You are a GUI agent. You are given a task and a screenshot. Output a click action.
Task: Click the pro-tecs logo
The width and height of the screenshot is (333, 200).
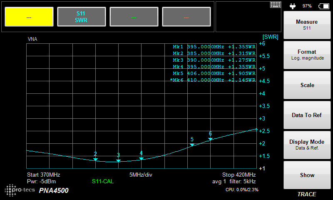click(20, 190)
